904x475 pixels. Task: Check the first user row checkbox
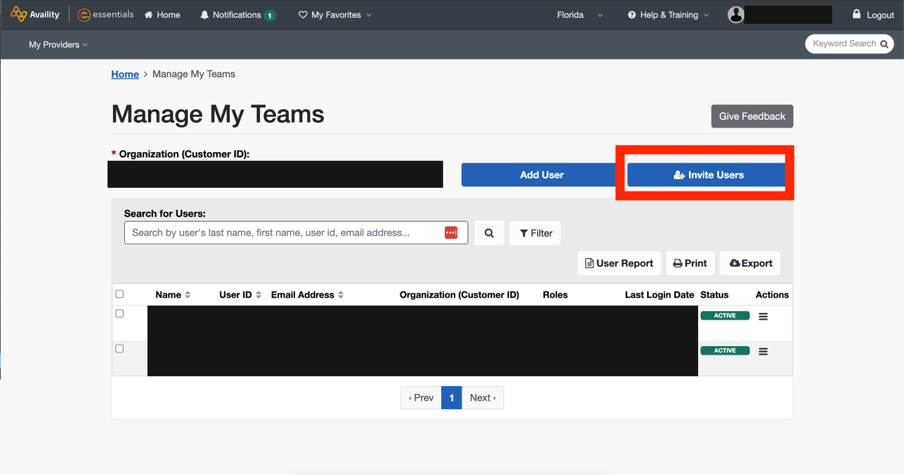[x=119, y=313]
